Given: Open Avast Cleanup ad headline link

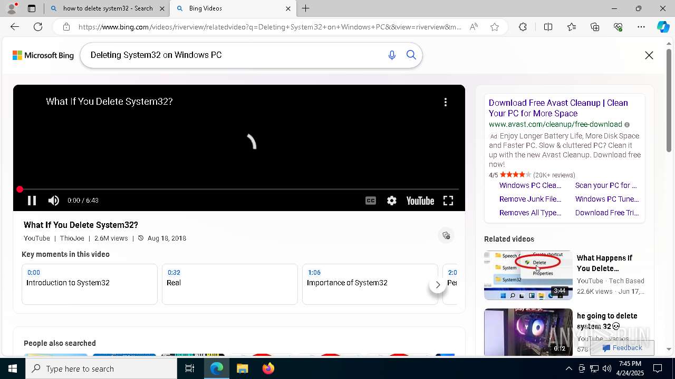Looking at the screenshot, I should tap(558, 108).
